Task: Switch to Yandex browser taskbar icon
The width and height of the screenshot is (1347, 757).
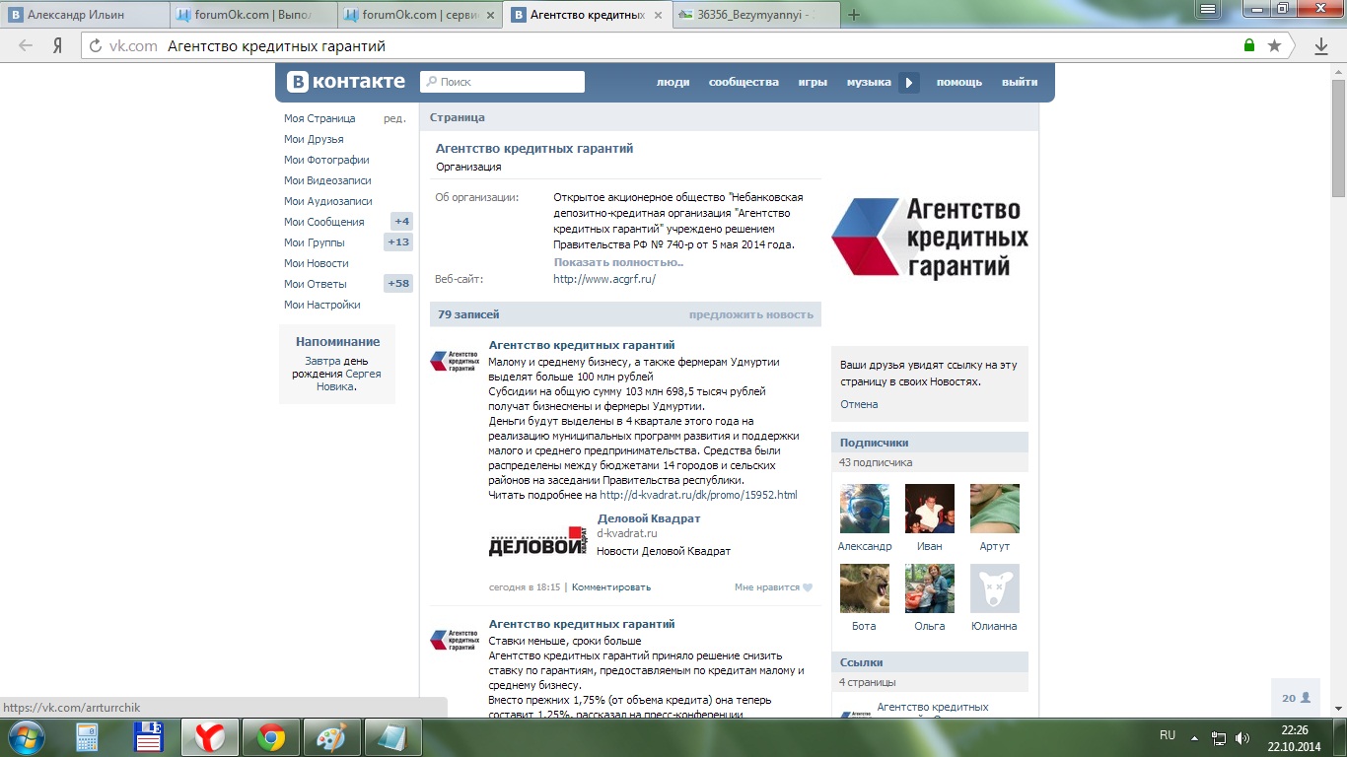Action: (x=209, y=737)
